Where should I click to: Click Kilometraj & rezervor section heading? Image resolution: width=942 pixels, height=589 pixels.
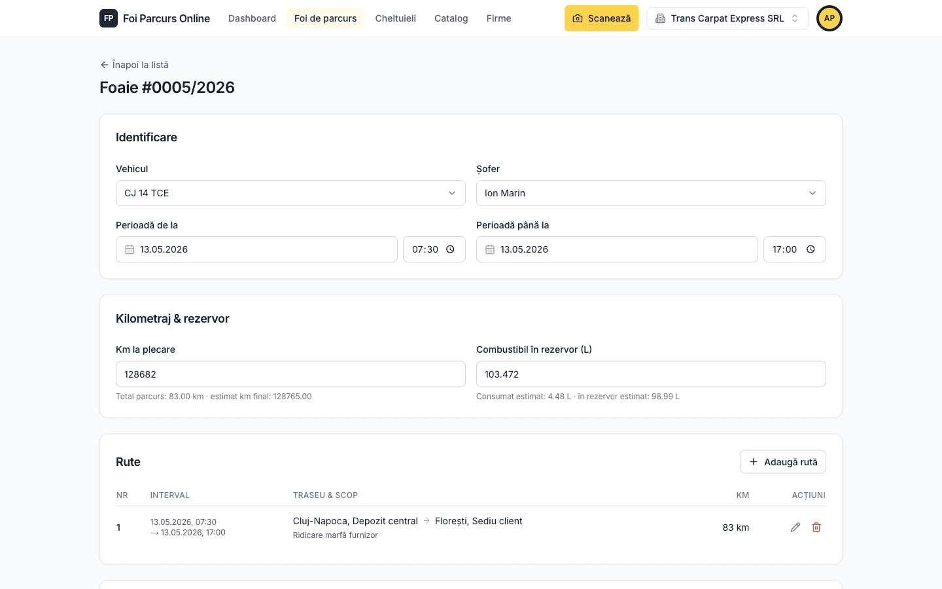click(173, 319)
